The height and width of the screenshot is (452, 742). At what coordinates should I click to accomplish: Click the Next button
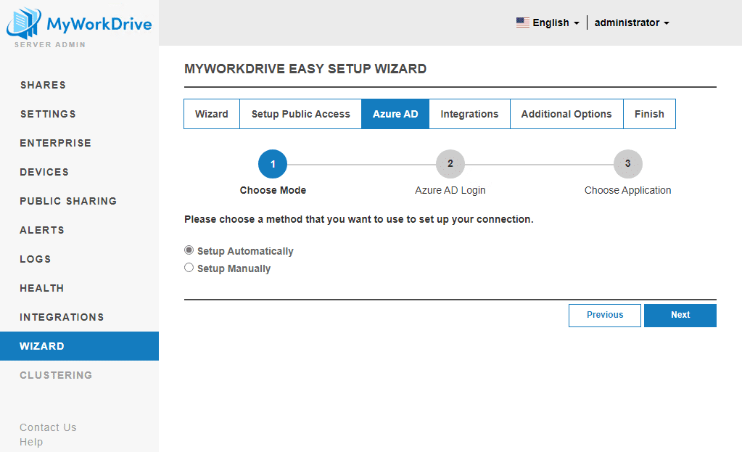tap(680, 315)
